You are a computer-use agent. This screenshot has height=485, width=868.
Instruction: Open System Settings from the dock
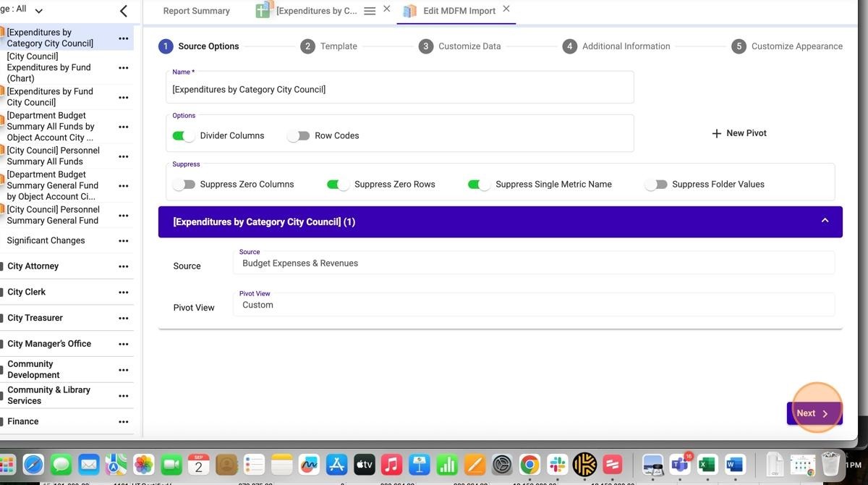[502, 465]
